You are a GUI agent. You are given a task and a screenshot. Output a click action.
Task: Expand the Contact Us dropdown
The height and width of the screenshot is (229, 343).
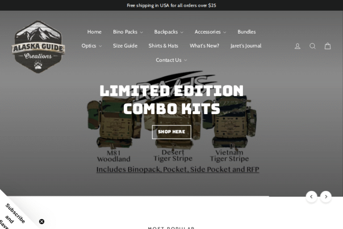tap(171, 60)
